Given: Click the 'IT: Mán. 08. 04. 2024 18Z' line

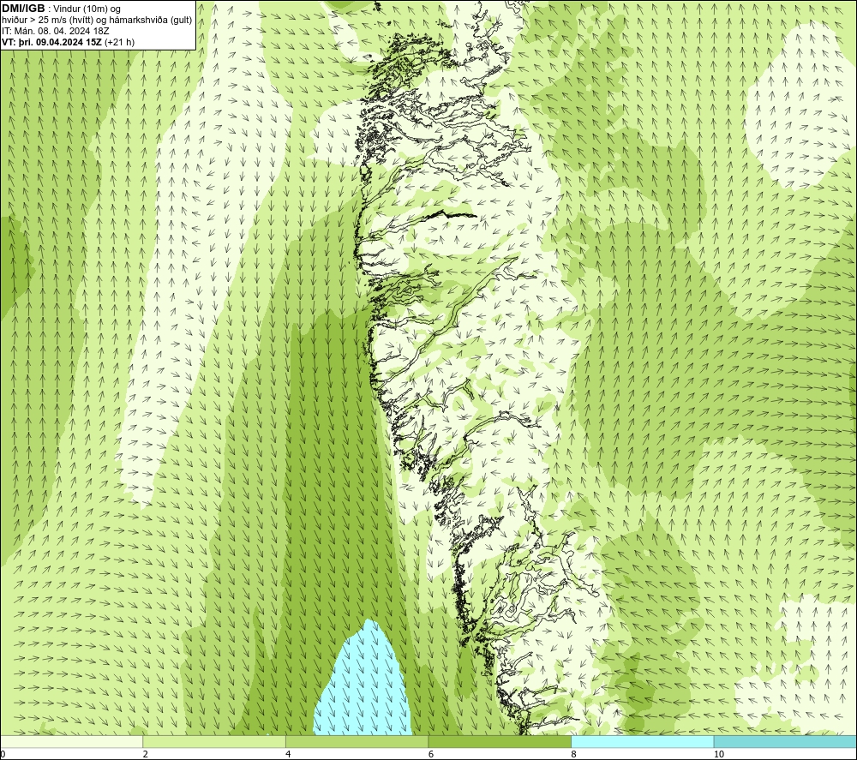Looking at the screenshot, I should (55, 31).
